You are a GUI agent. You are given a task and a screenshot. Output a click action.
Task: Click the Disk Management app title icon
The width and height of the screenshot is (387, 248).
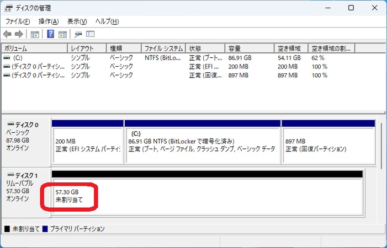8,8
